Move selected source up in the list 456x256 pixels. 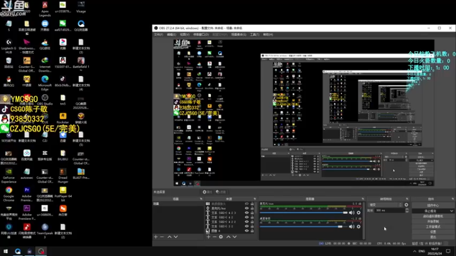point(229,237)
